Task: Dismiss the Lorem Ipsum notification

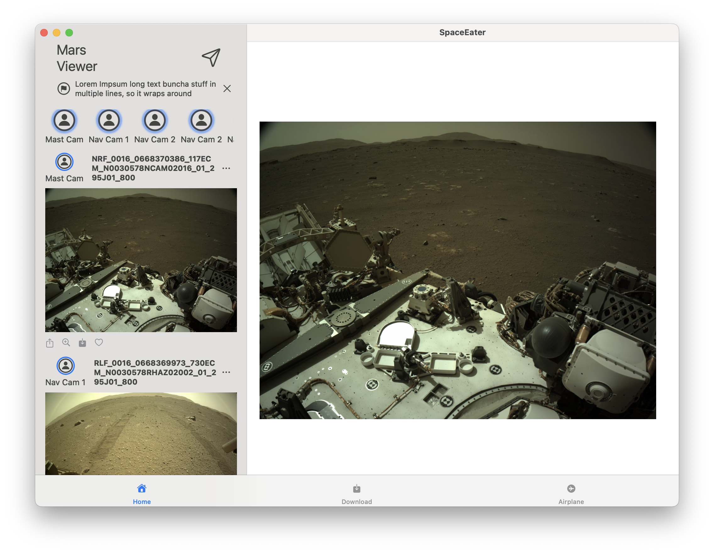Action: 228,89
